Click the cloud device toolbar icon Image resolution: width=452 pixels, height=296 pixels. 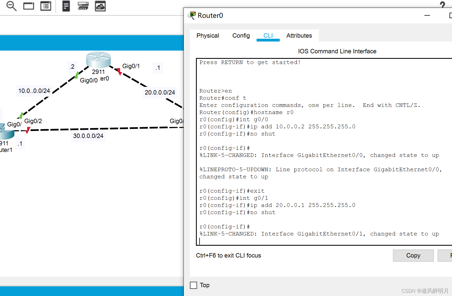(x=100, y=6)
